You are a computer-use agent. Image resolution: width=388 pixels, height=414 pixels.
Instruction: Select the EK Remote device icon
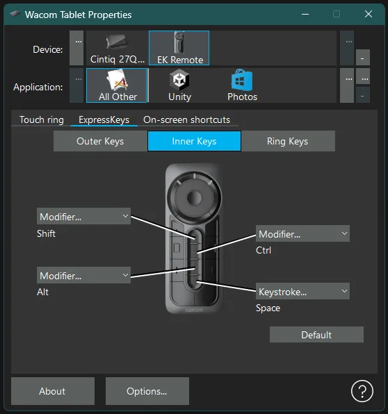click(x=179, y=48)
